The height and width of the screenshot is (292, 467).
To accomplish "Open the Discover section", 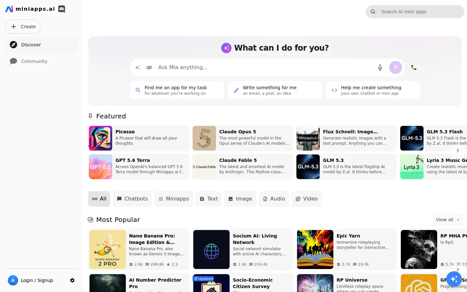I will pos(41,45).
